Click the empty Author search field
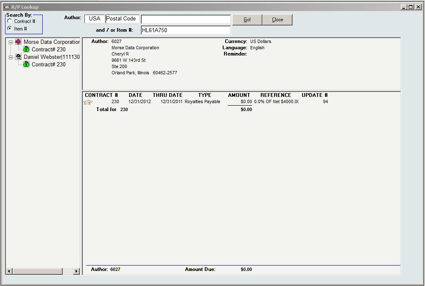Image resolution: width=425 pixels, height=286 pixels. pyautogui.click(x=186, y=19)
